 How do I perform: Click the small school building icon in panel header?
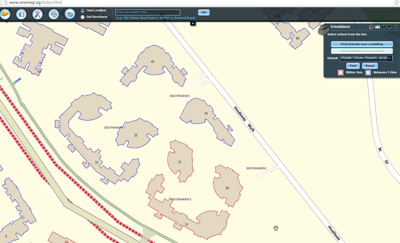point(372,27)
